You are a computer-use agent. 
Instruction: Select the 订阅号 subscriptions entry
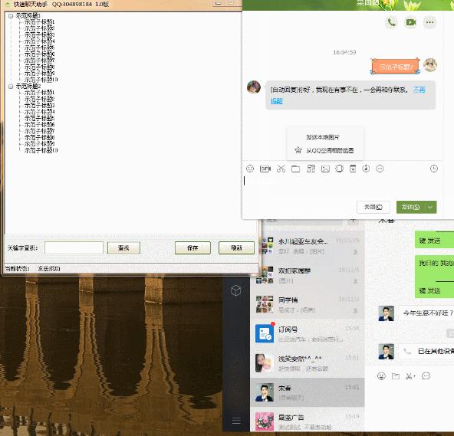(x=308, y=333)
